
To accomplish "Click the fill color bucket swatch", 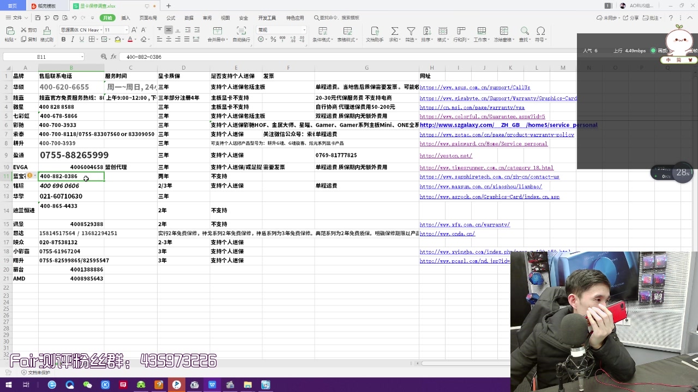I will [x=118, y=39].
